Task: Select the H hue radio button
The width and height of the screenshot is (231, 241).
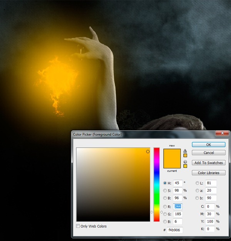Action: 165,183
